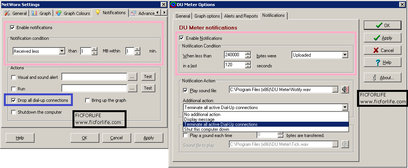Select Terminate all active Dial-Up connections option
The width and height of the screenshot is (408, 168).
266,124
